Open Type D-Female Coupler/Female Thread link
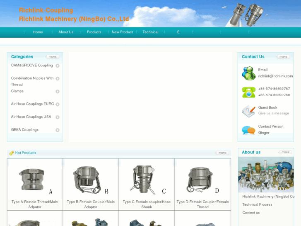 click(203, 204)
